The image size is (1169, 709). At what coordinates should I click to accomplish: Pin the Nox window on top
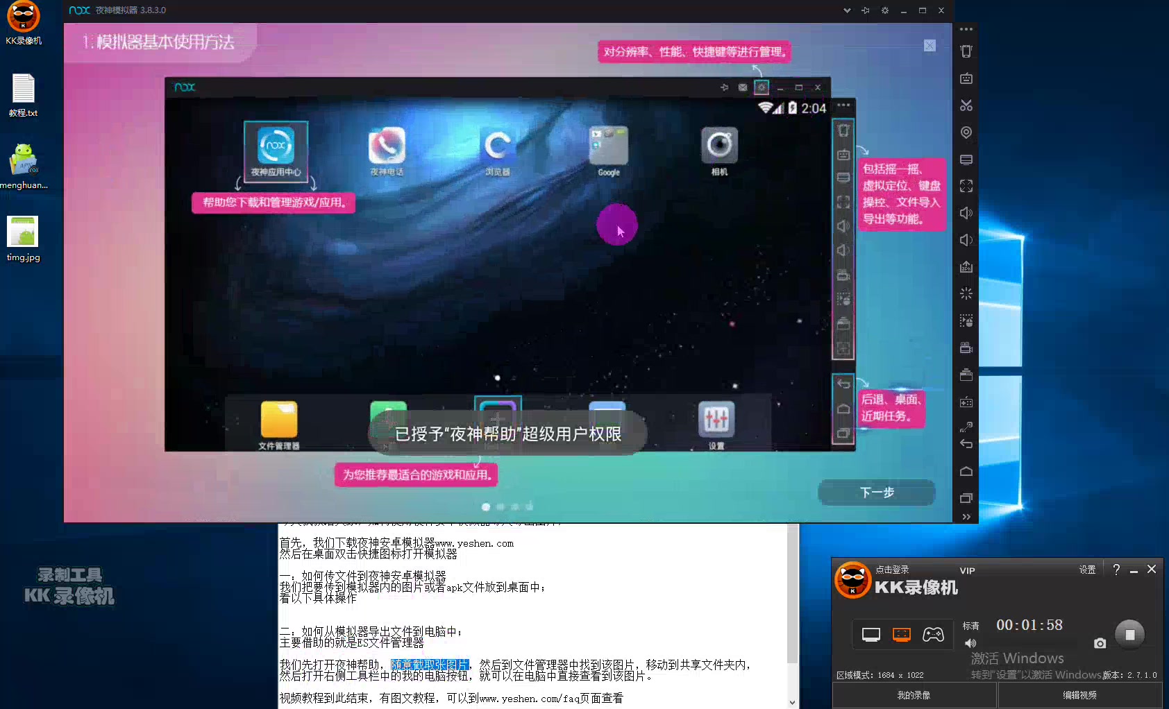(865, 10)
